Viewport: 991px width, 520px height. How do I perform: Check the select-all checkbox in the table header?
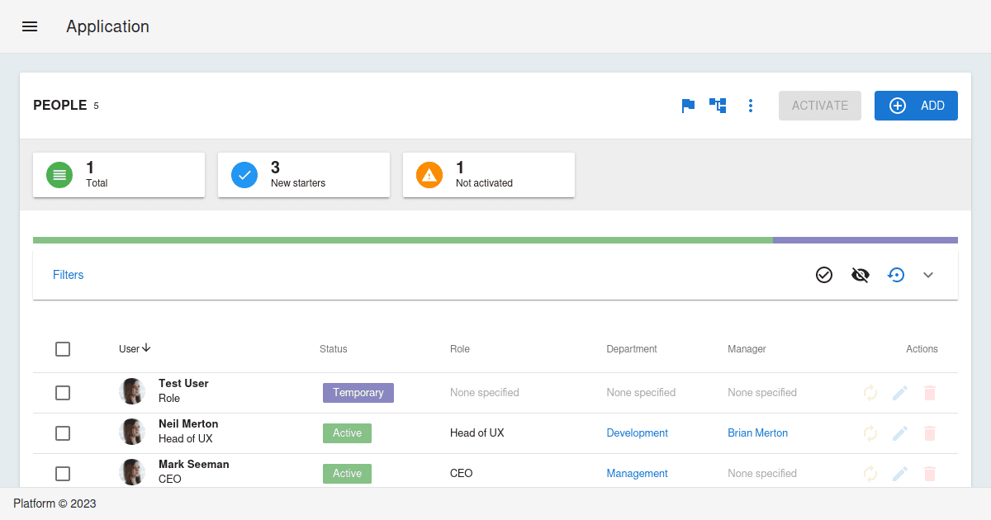click(63, 349)
